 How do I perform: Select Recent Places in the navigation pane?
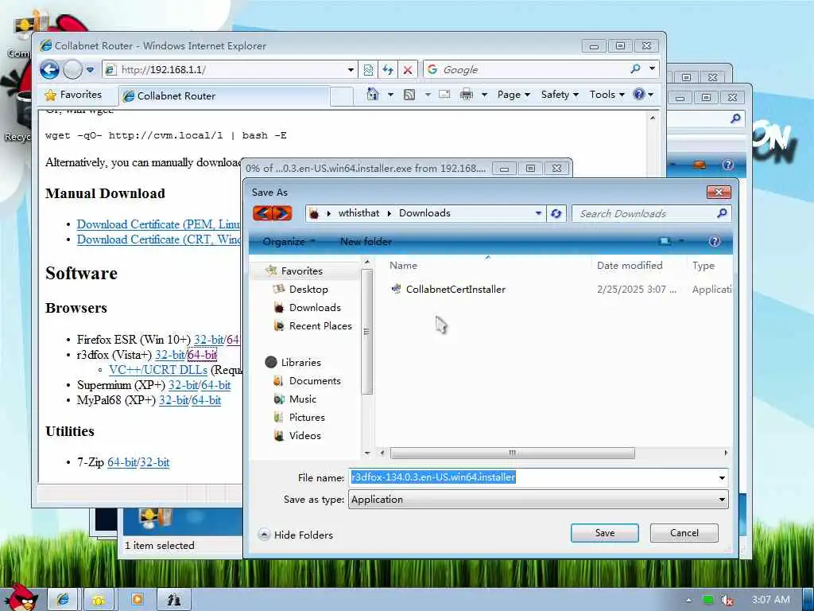[320, 325]
